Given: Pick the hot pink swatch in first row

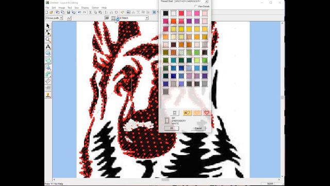Looking at the screenshot, I should [197, 13].
